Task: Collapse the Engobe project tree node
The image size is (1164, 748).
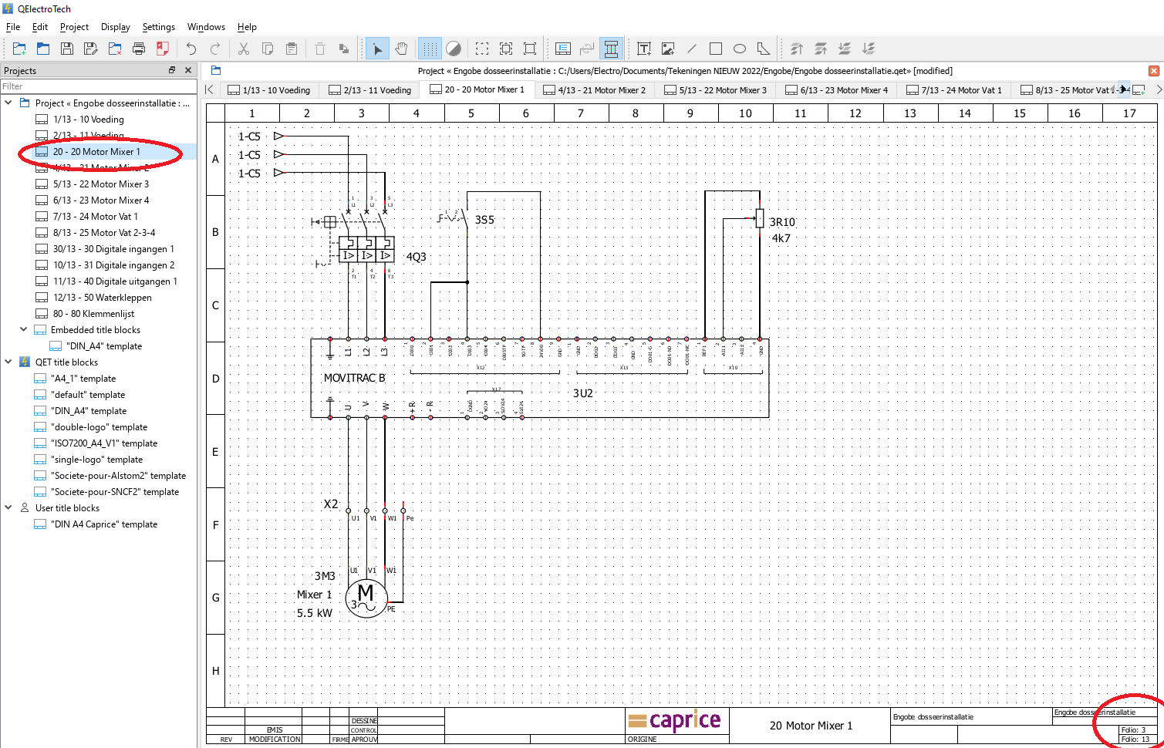Action: [x=8, y=103]
